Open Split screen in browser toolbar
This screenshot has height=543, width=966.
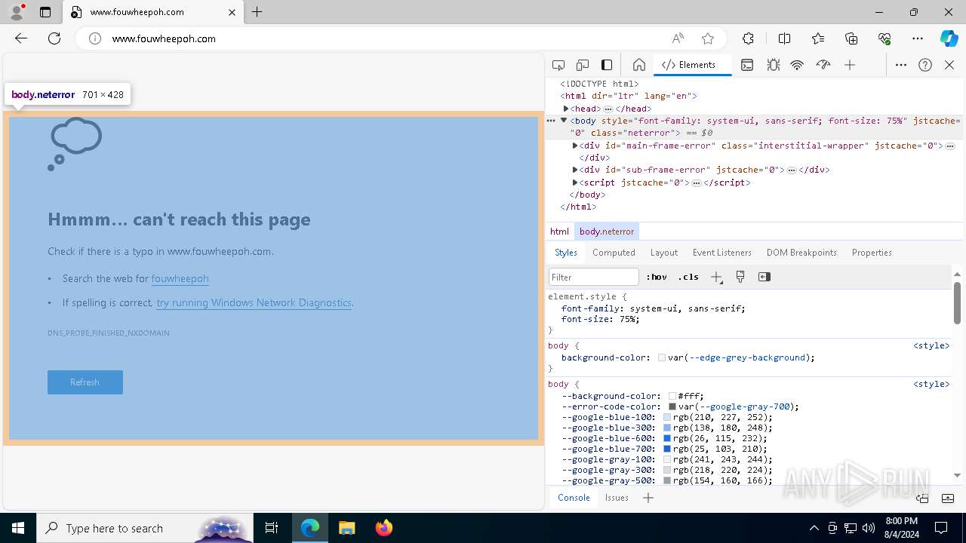(784, 38)
